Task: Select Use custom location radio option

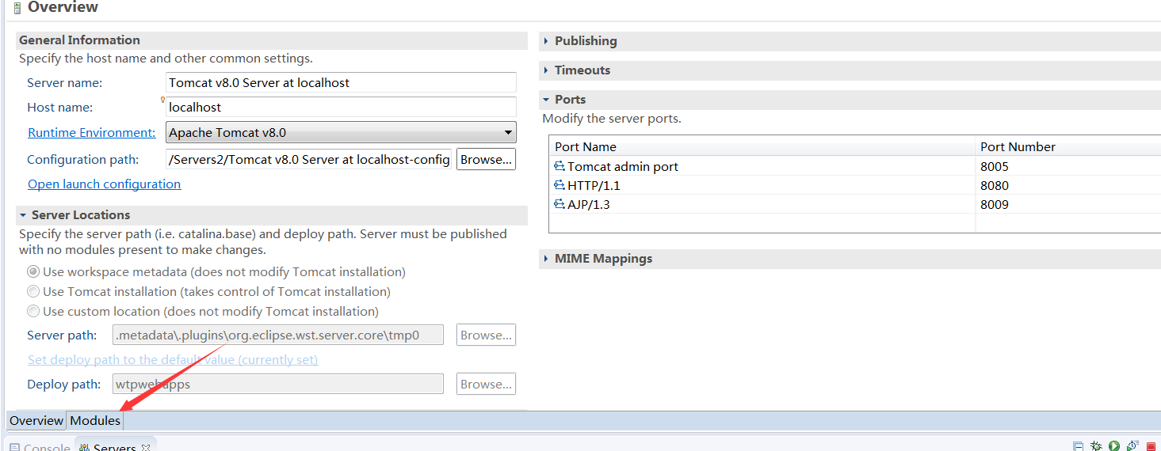Action: click(33, 311)
